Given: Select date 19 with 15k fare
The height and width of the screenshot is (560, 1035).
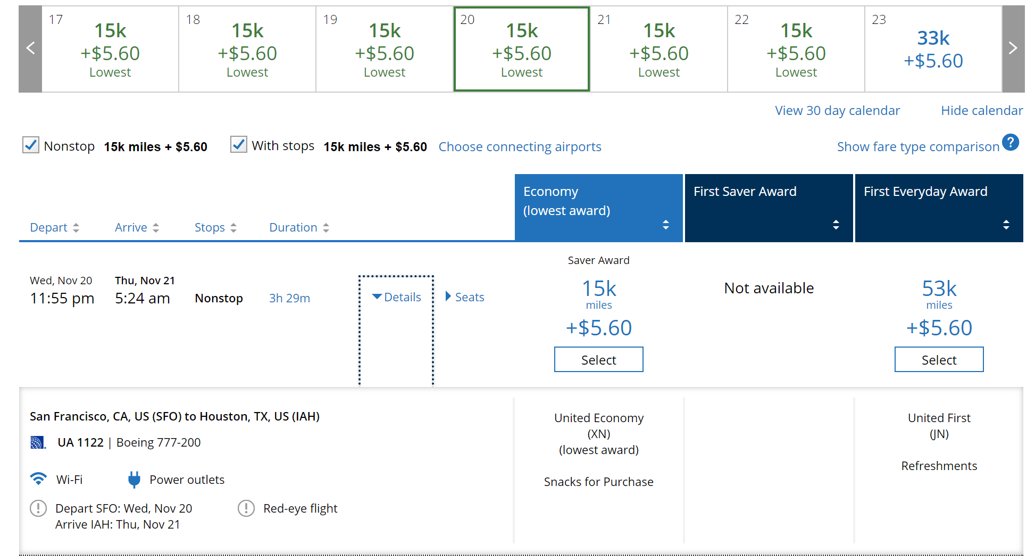Looking at the screenshot, I should pyautogui.click(x=385, y=49).
